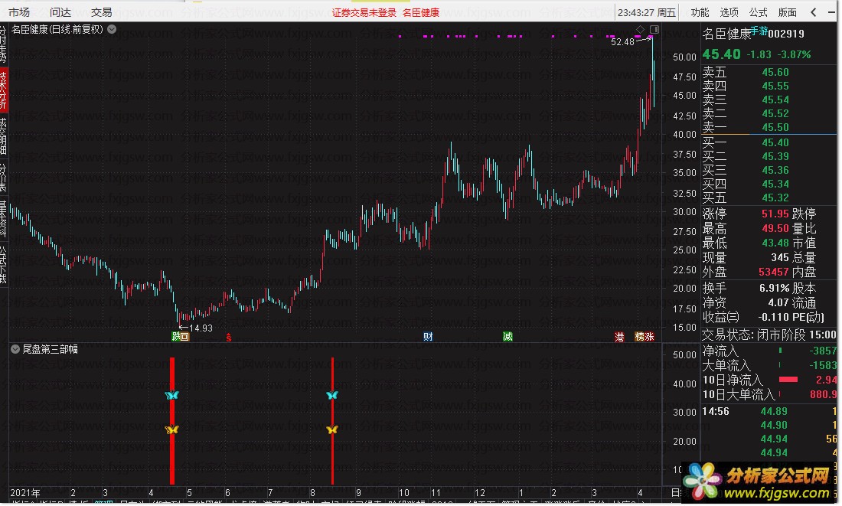Switch to the 公式下载 side tab

(3, 265)
